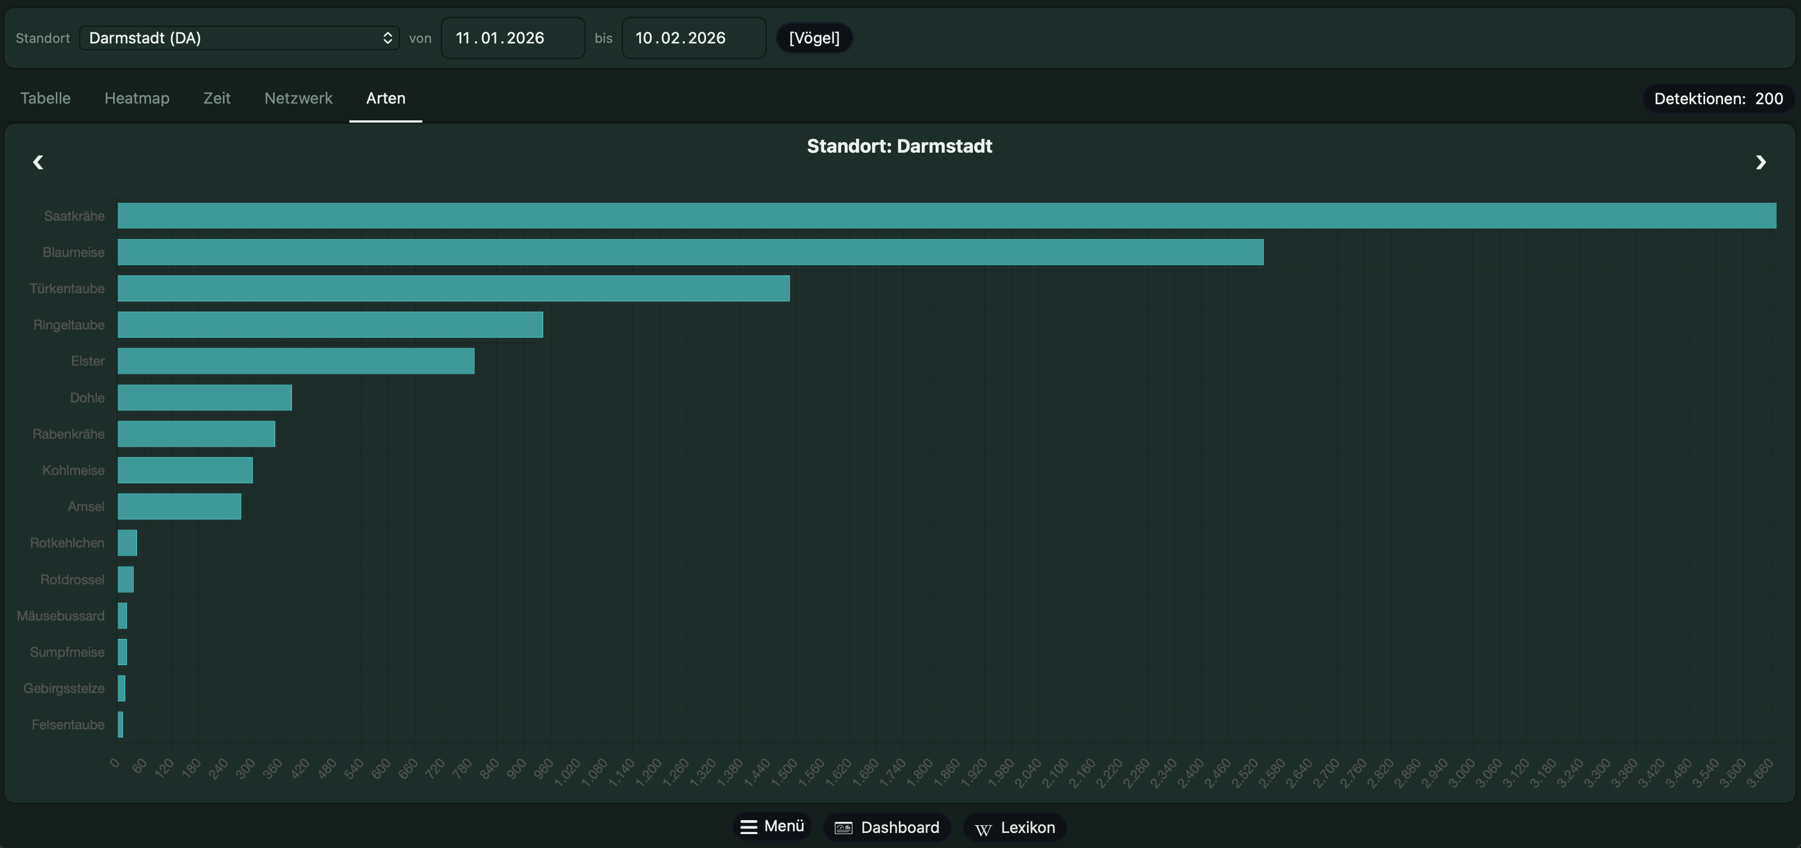Screen dimensions: 1801x848
Task: Click the previous chart left arrow
Action: tap(38, 162)
